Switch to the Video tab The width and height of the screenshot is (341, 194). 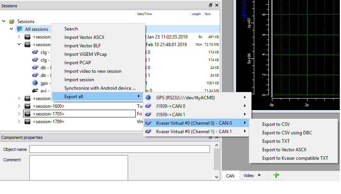pos(248,176)
